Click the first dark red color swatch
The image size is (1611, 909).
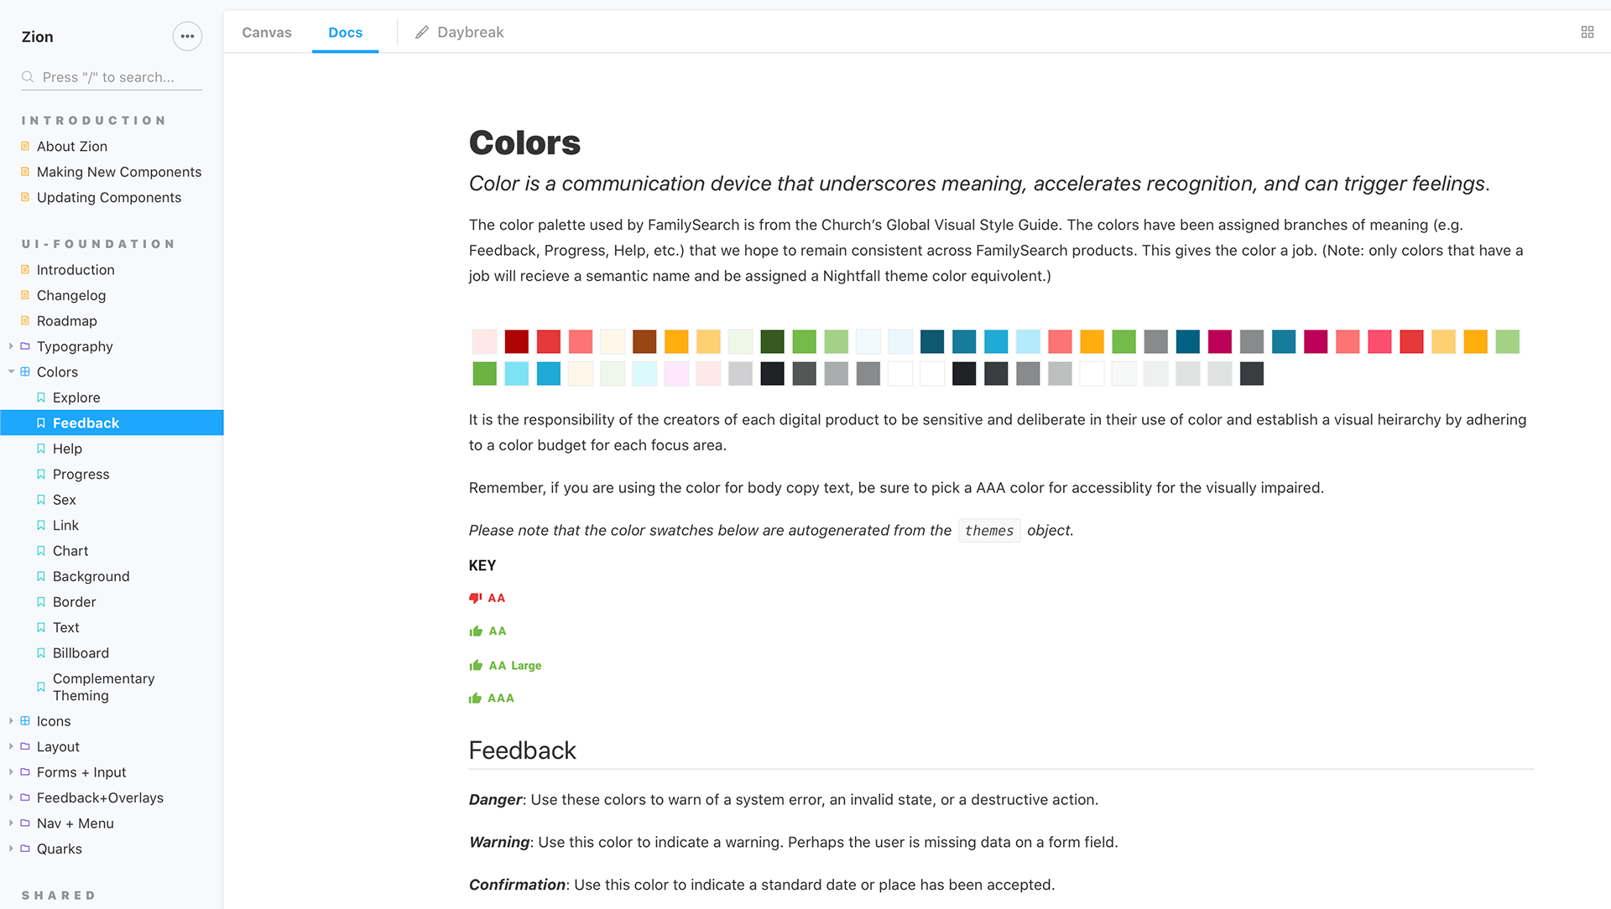(517, 341)
